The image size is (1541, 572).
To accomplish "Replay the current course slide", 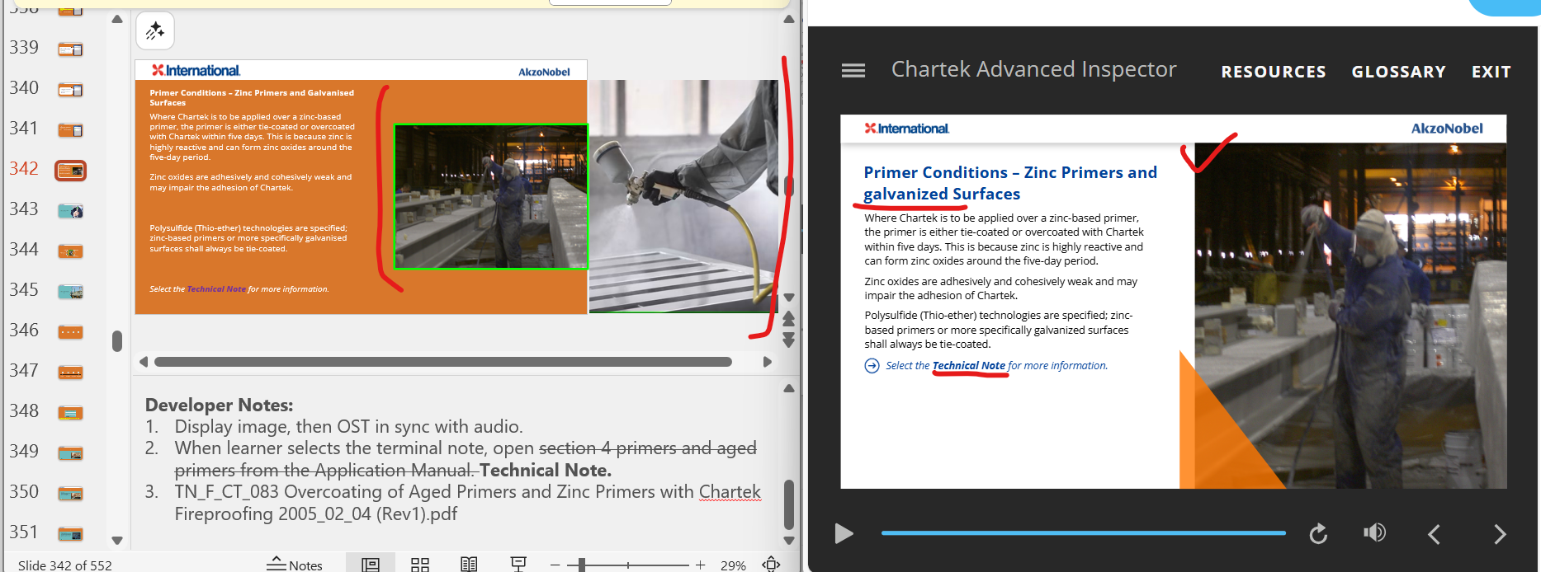I will click(x=1318, y=534).
